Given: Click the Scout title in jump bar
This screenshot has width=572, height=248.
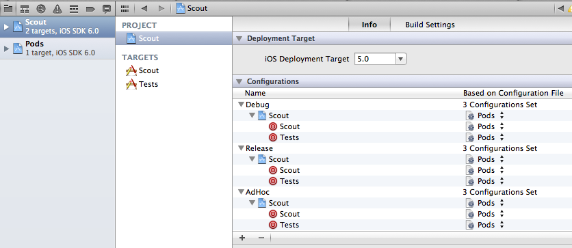Looking at the screenshot, I should click(x=197, y=8).
